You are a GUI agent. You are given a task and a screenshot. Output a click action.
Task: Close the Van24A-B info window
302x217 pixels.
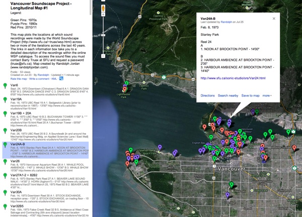(274, 19)
